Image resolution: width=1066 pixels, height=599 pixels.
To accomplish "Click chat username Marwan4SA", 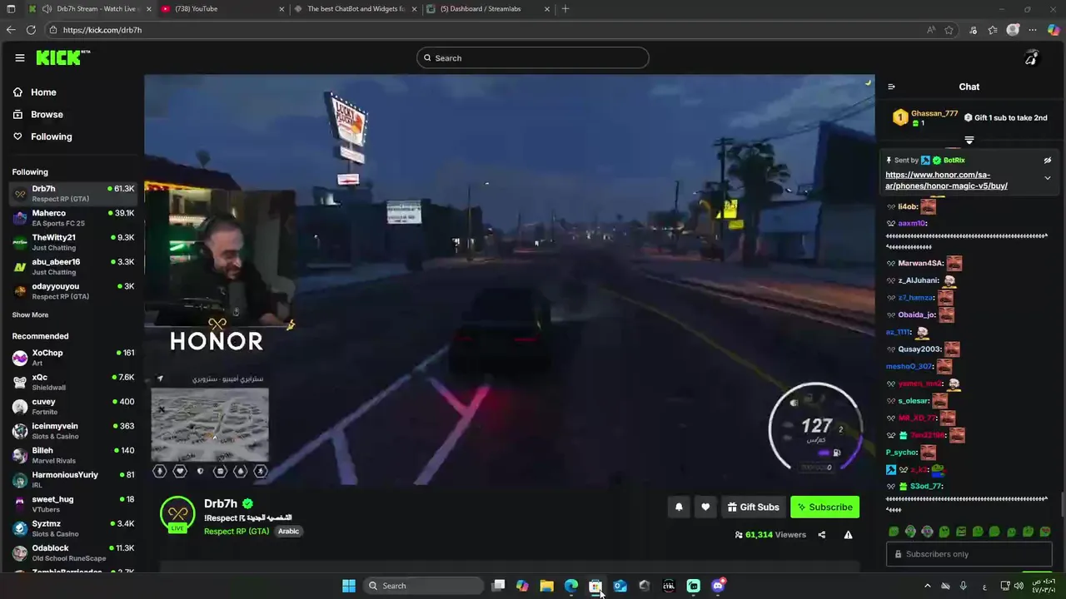I will tap(919, 264).
